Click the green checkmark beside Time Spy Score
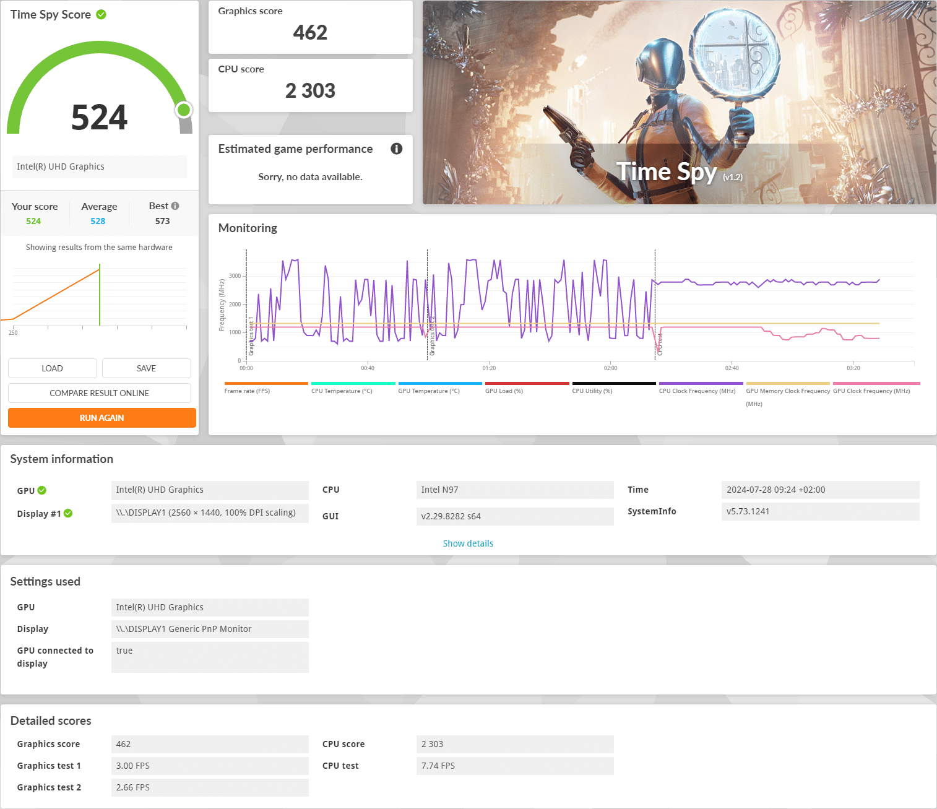 [x=101, y=14]
